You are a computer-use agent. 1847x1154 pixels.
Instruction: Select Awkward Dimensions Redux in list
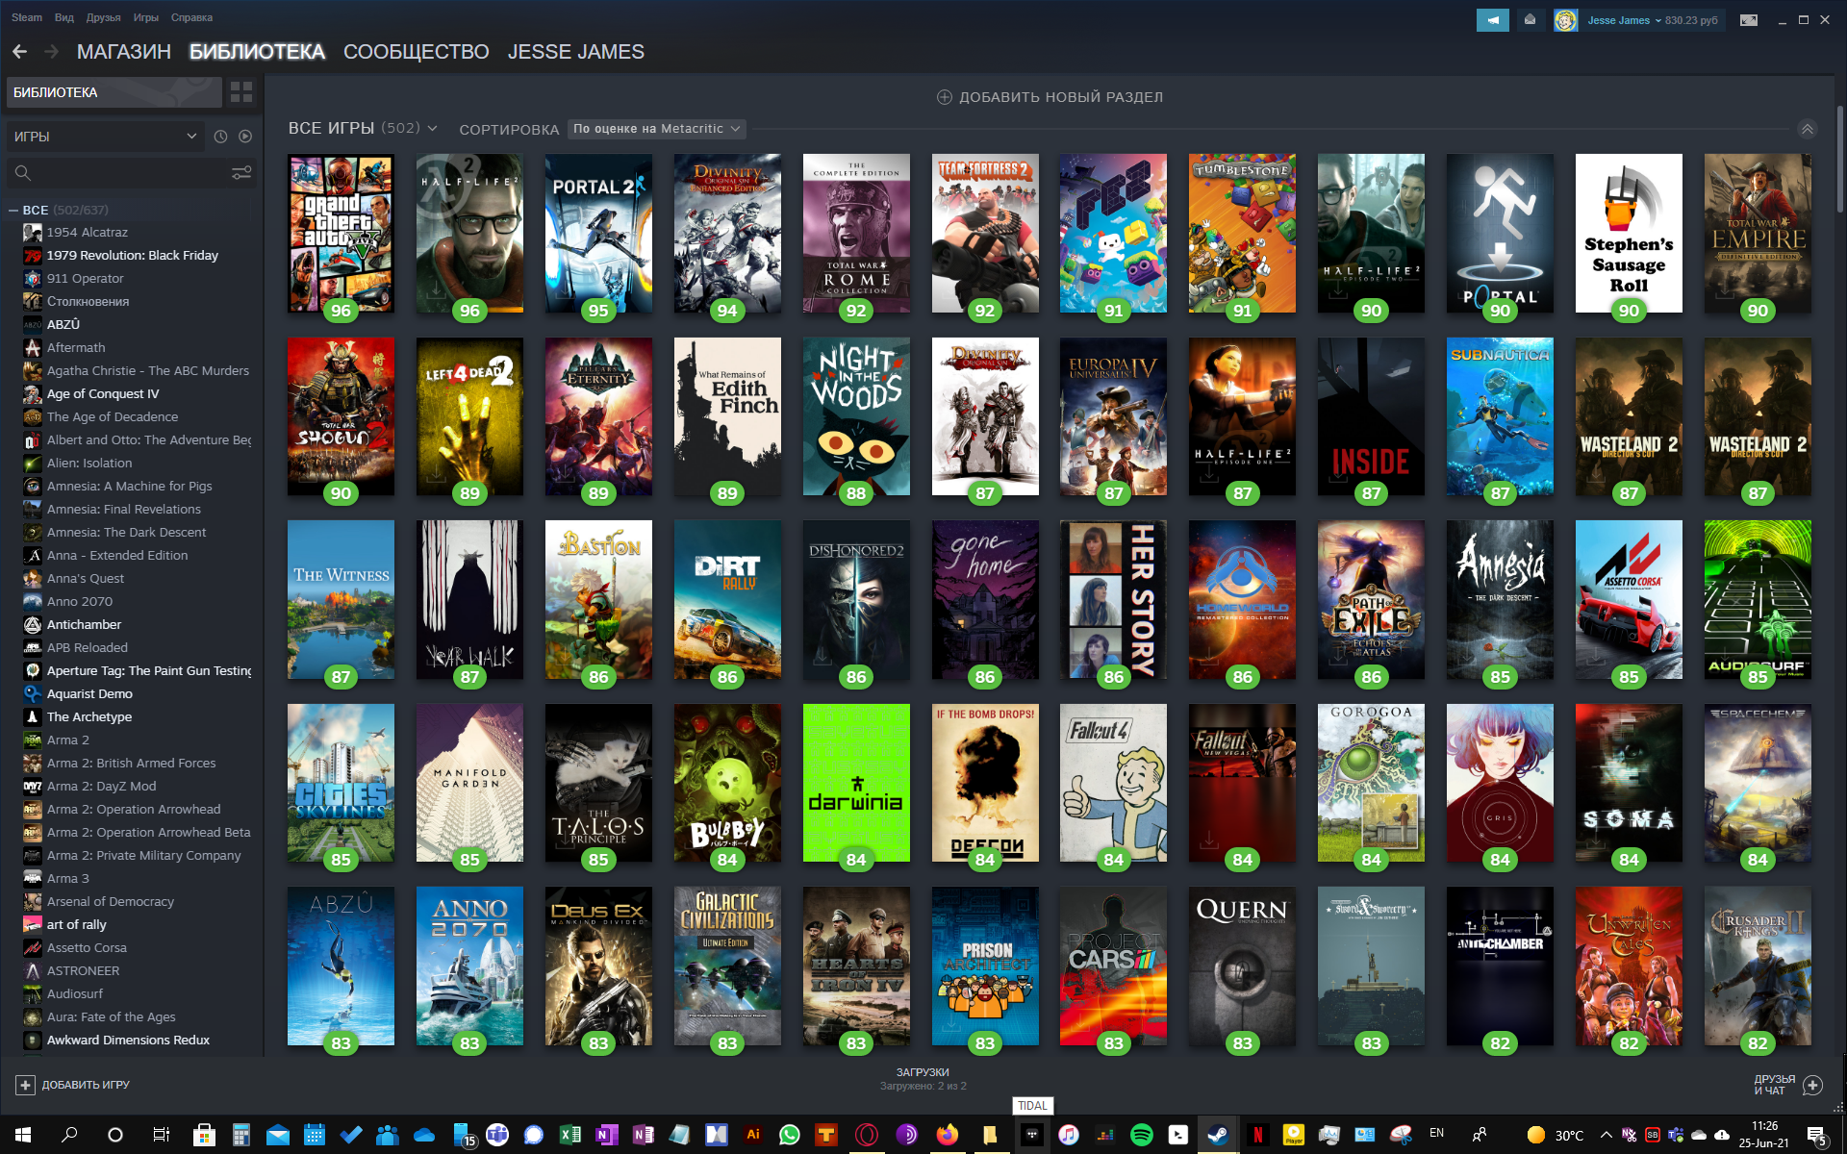click(127, 1041)
